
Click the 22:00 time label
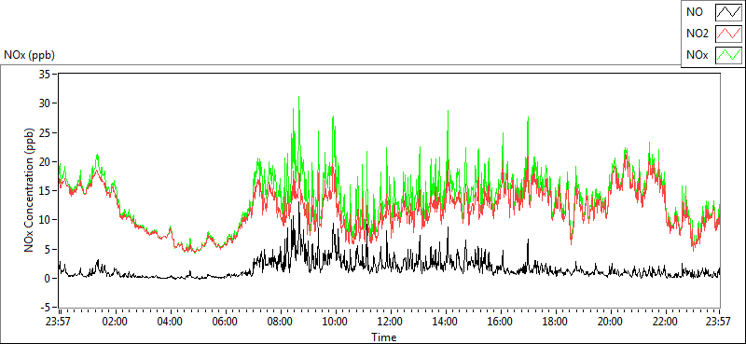point(665,321)
